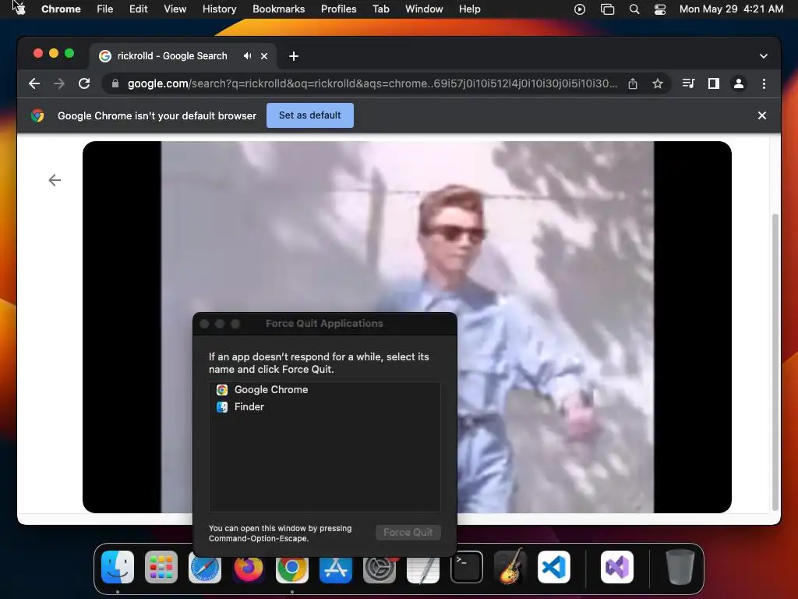Launch Firefox from the Dock

(249, 567)
